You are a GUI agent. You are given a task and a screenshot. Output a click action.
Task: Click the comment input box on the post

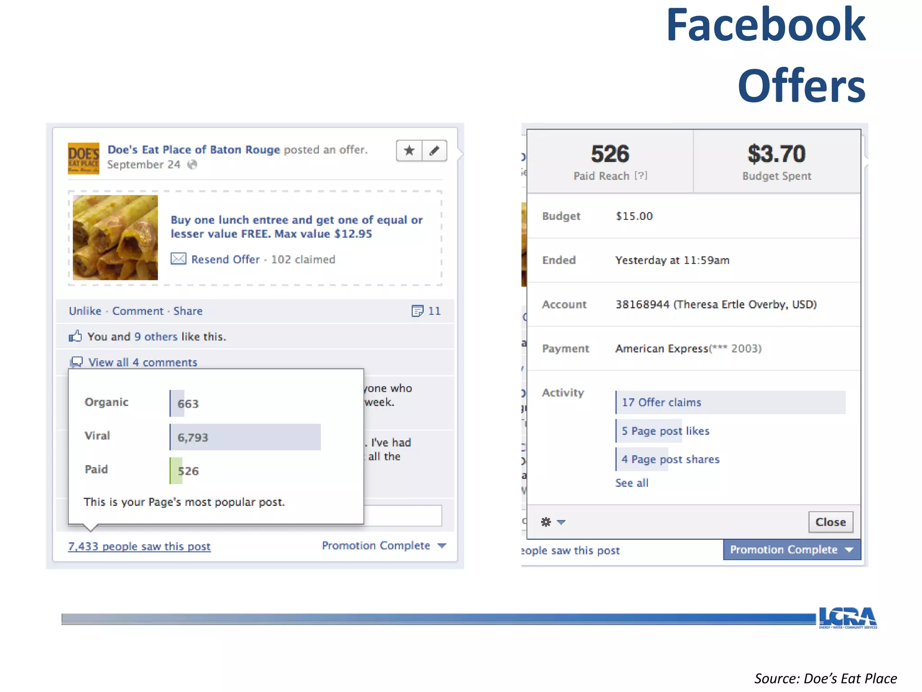402,515
